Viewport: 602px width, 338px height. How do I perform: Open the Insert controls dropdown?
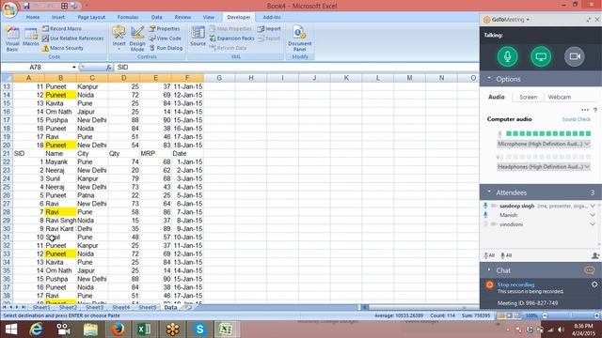pyautogui.click(x=119, y=38)
